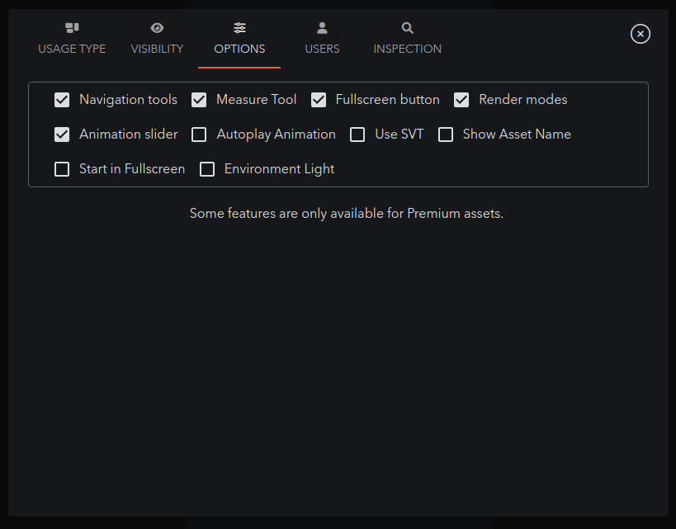The image size is (676, 529).
Task: Uncheck Measure Tool
Action: (198, 100)
